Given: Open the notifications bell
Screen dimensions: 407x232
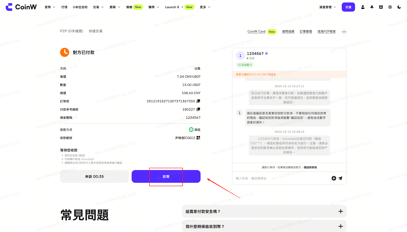Looking at the screenshot, I should tap(372, 7).
